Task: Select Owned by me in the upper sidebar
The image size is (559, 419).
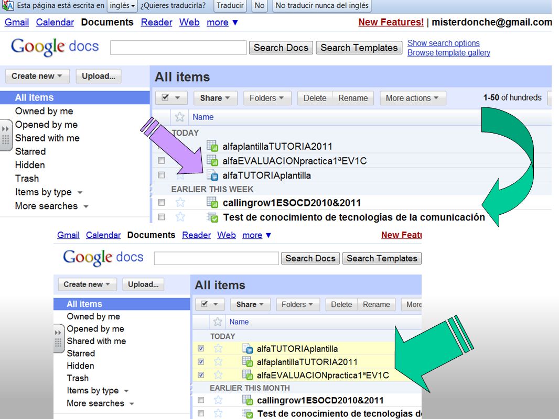Action: [44, 111]
